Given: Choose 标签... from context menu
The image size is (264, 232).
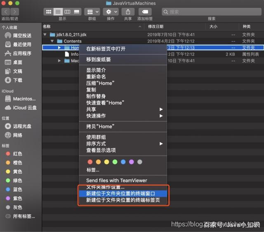Looking at the screenshot, I should pos(123,170).
